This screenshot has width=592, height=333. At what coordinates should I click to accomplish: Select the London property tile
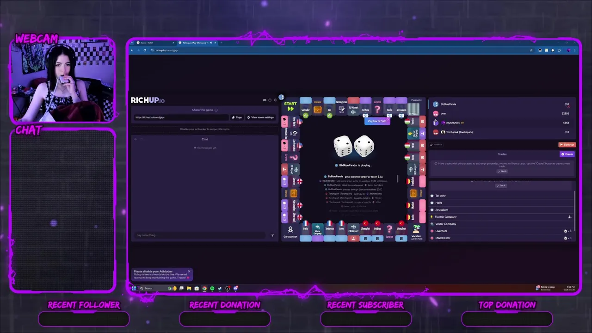[x=290, y=181]
